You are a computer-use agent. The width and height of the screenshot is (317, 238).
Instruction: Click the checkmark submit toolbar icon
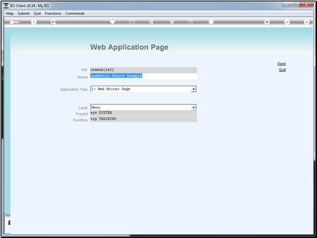pos(287,22)
